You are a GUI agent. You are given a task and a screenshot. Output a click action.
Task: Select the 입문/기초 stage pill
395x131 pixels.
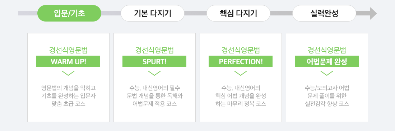click(x=69, y=13)
